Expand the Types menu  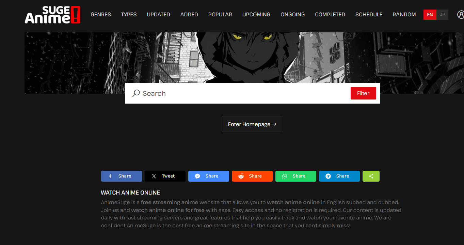click(x=129, y=15)
